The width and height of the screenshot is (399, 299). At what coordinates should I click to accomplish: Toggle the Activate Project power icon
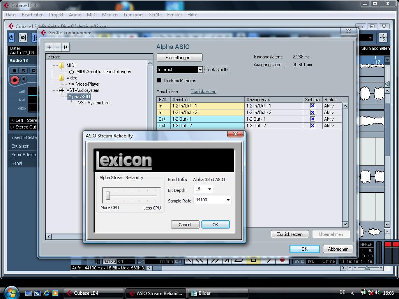tap(11, 38)
